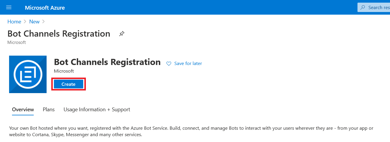This screenshot has width=390, height=142.
Task: Pin Bot Channels Registration to dashboard
Action: 122,34
